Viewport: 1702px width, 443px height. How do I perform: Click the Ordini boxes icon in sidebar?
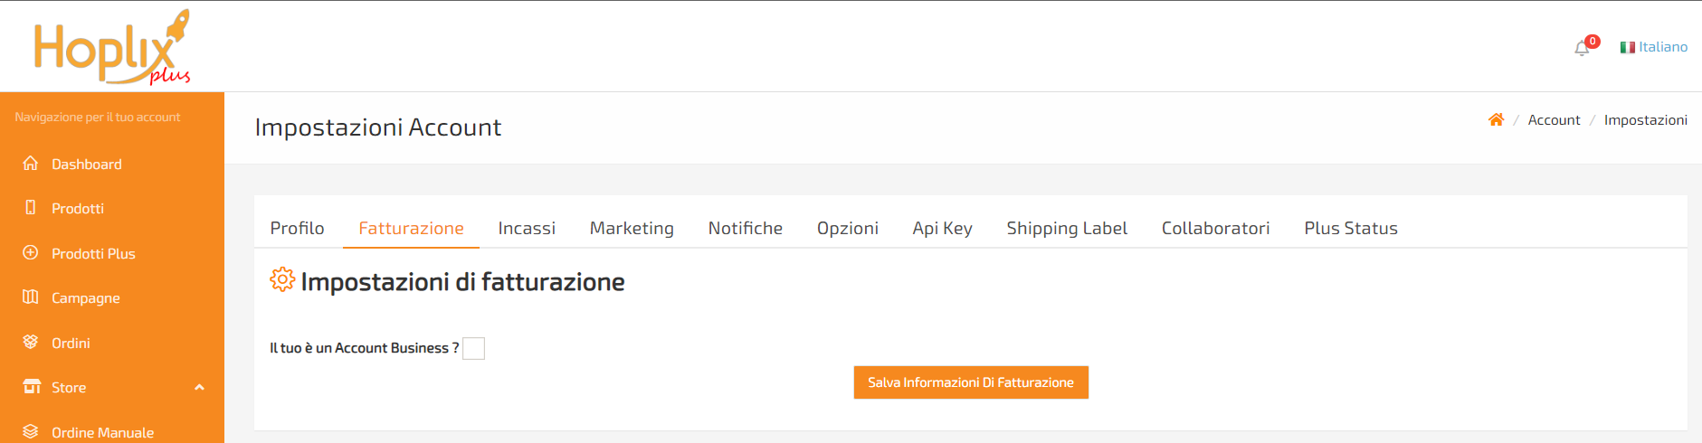(31, 342)
